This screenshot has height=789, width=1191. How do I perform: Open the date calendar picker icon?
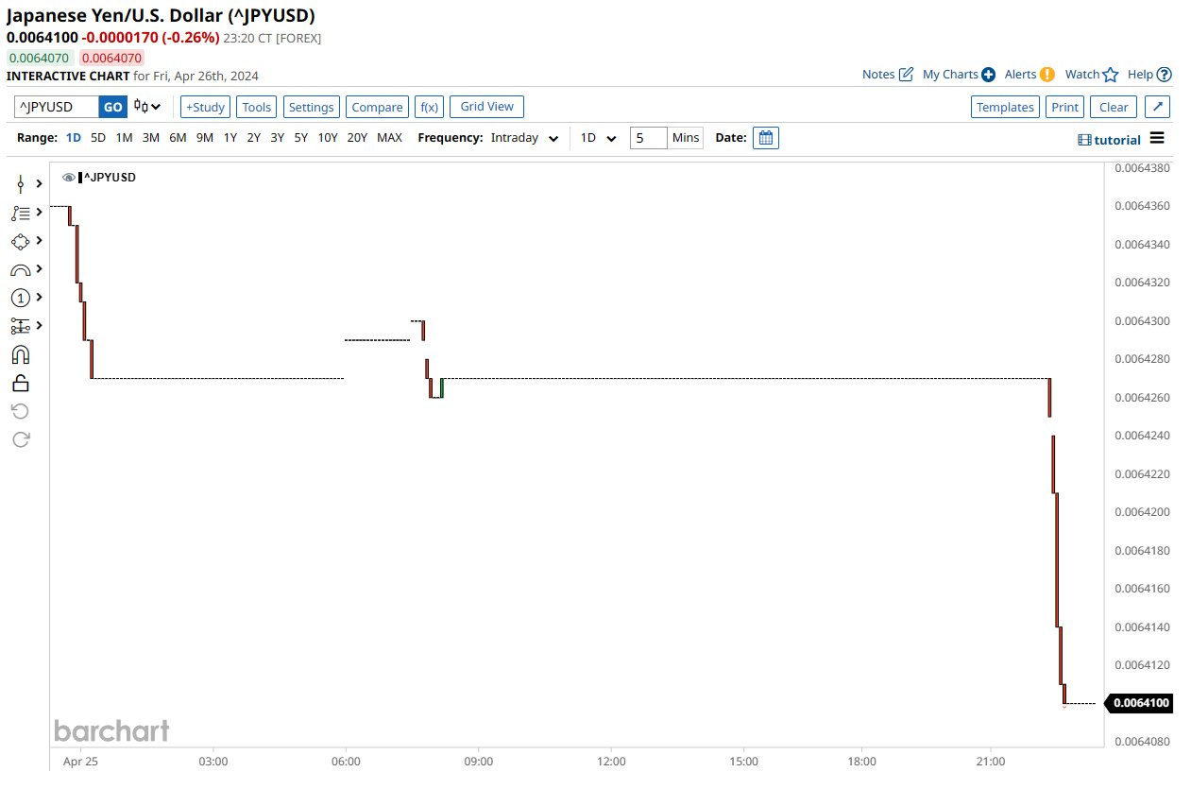click(766, 138)
